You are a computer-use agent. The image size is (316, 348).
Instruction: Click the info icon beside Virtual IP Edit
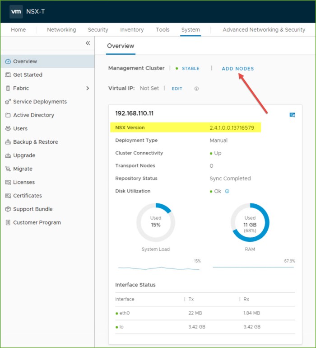[196, 89]
